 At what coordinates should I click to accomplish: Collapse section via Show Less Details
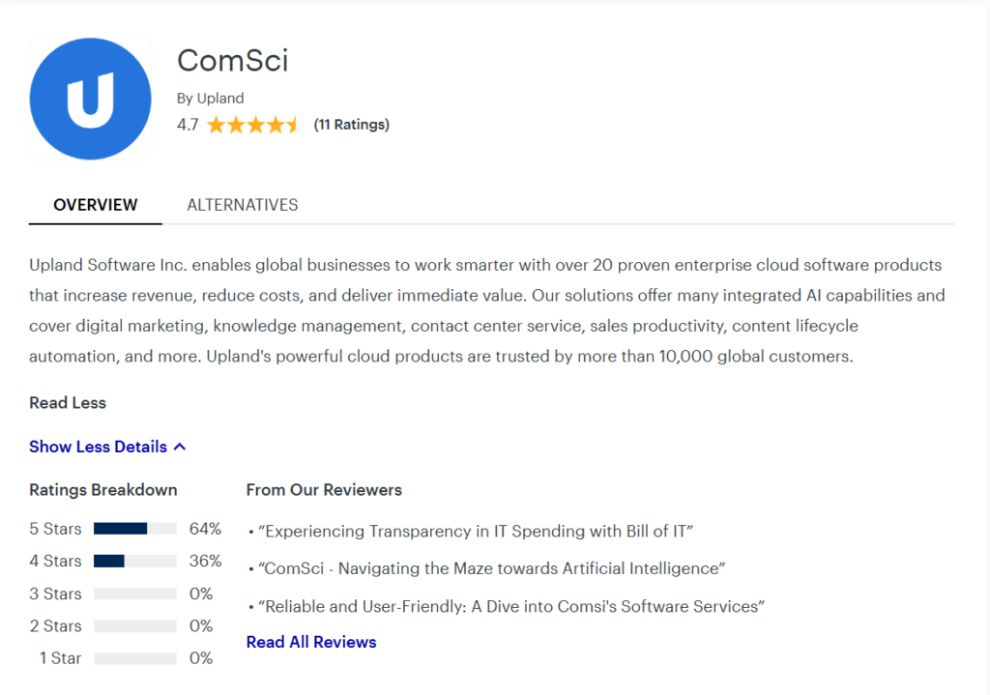98,447
